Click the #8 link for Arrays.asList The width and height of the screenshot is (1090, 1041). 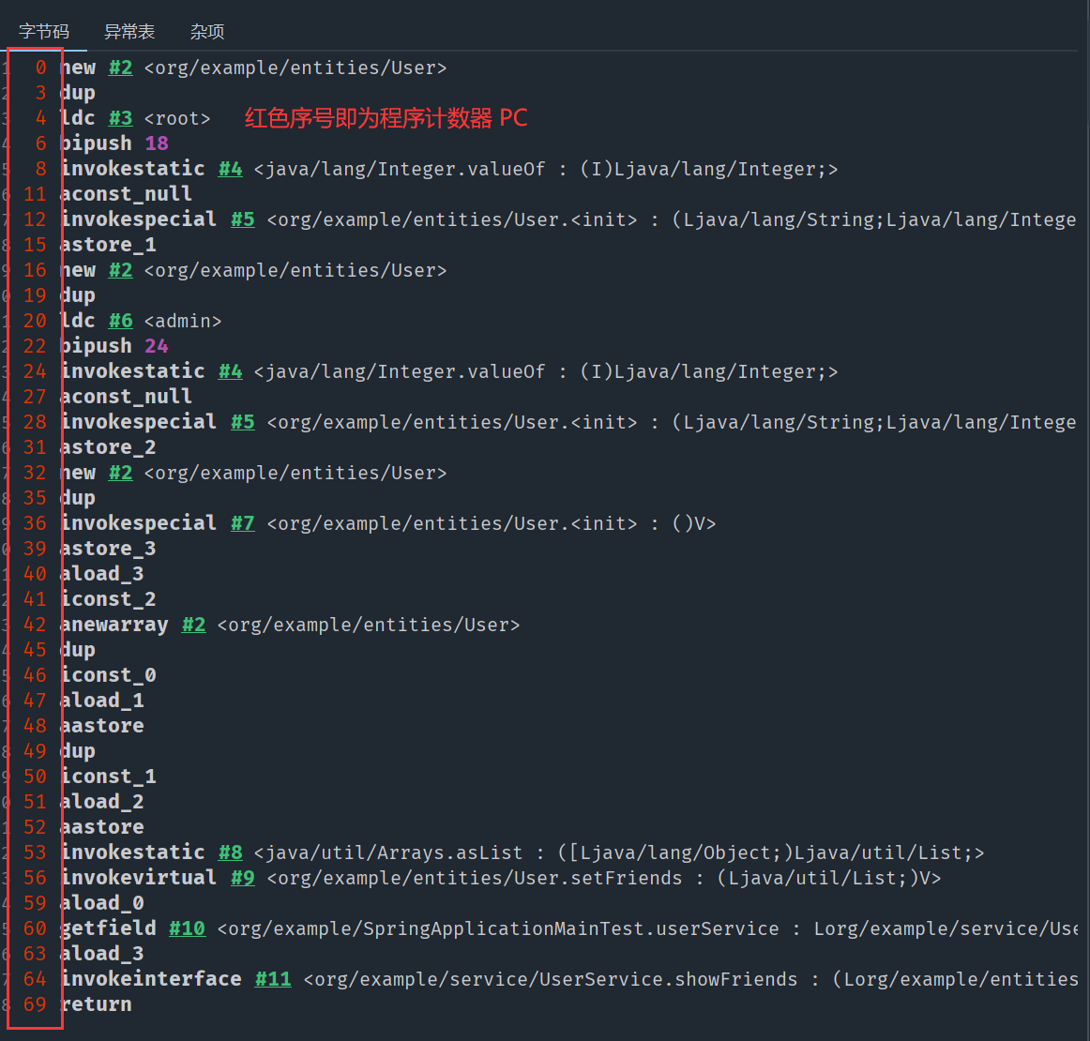click(230, 852)
